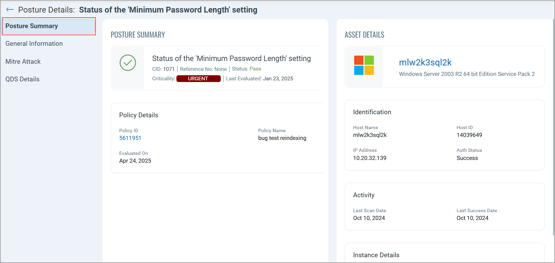This screenshot has width=555, height=263.
Task: Open the General Information section
Action: [34, 44]
